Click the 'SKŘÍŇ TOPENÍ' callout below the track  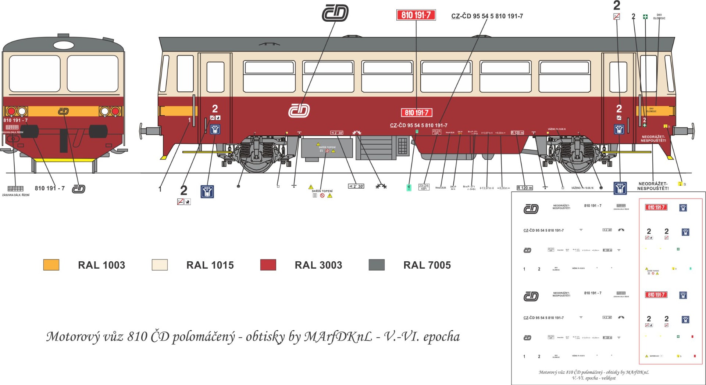322,191
